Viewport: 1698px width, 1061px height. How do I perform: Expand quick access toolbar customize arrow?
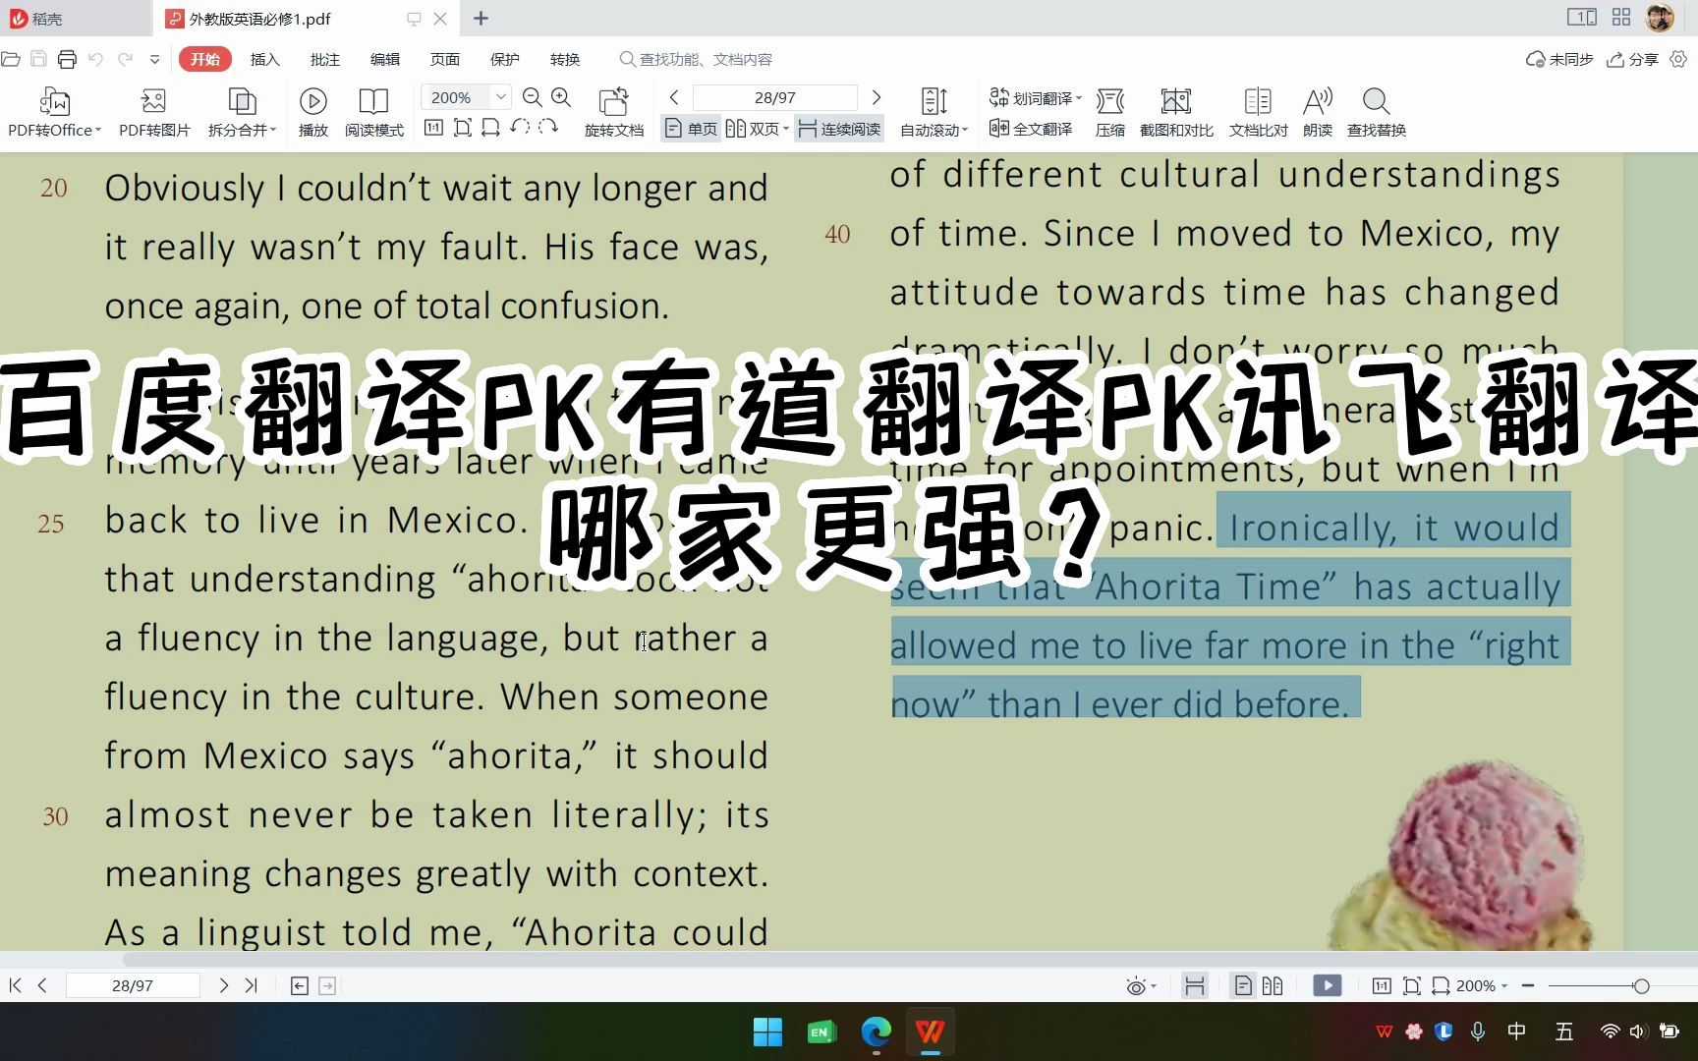pyautogui.click(x=154, y=60)
